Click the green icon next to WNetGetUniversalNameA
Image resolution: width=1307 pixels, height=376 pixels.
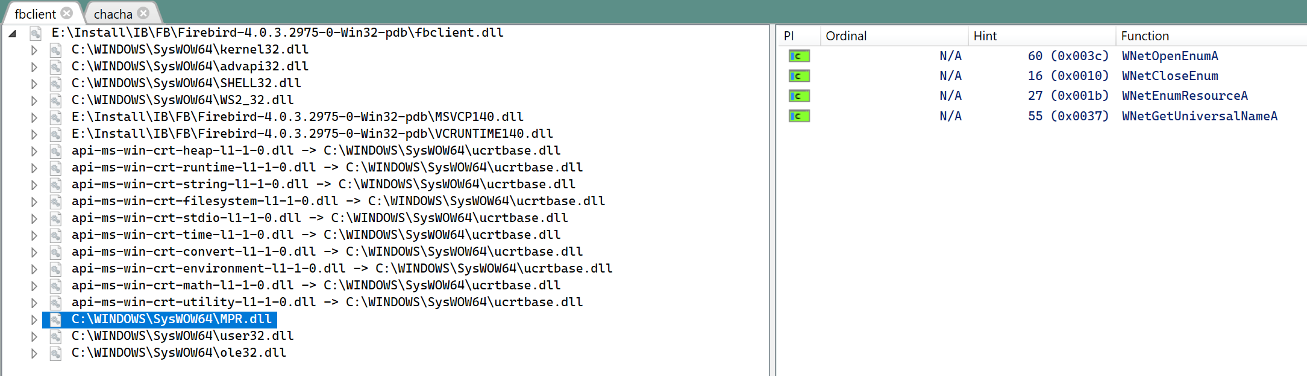click(x=799, y=116)
